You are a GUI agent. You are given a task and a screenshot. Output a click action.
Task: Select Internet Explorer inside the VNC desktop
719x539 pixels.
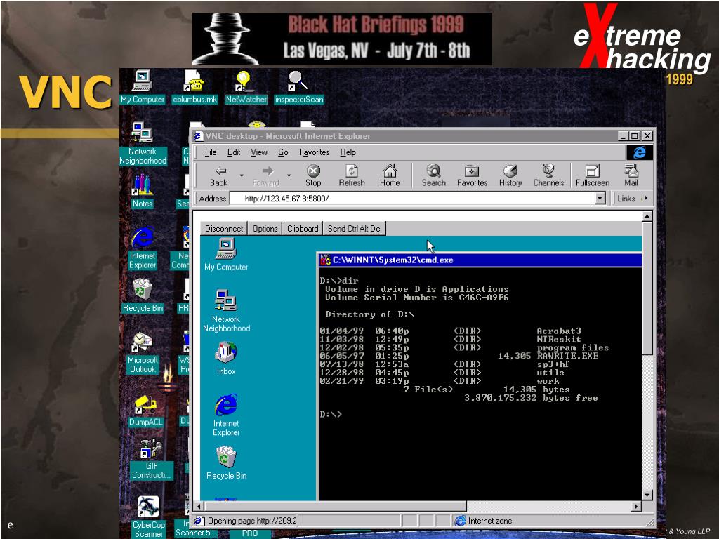(x=226, y=415)
